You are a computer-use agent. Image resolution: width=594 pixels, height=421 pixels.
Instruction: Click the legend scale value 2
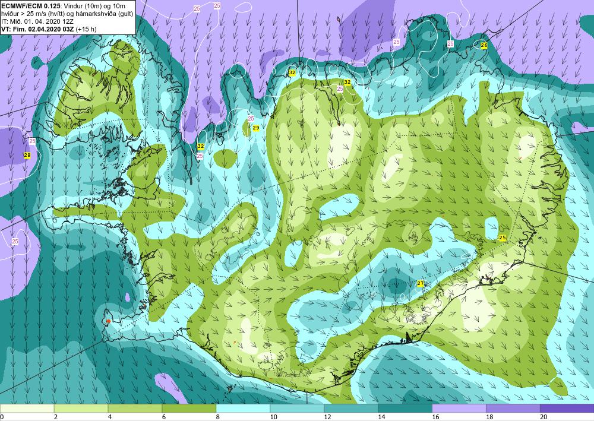[56, 417]
